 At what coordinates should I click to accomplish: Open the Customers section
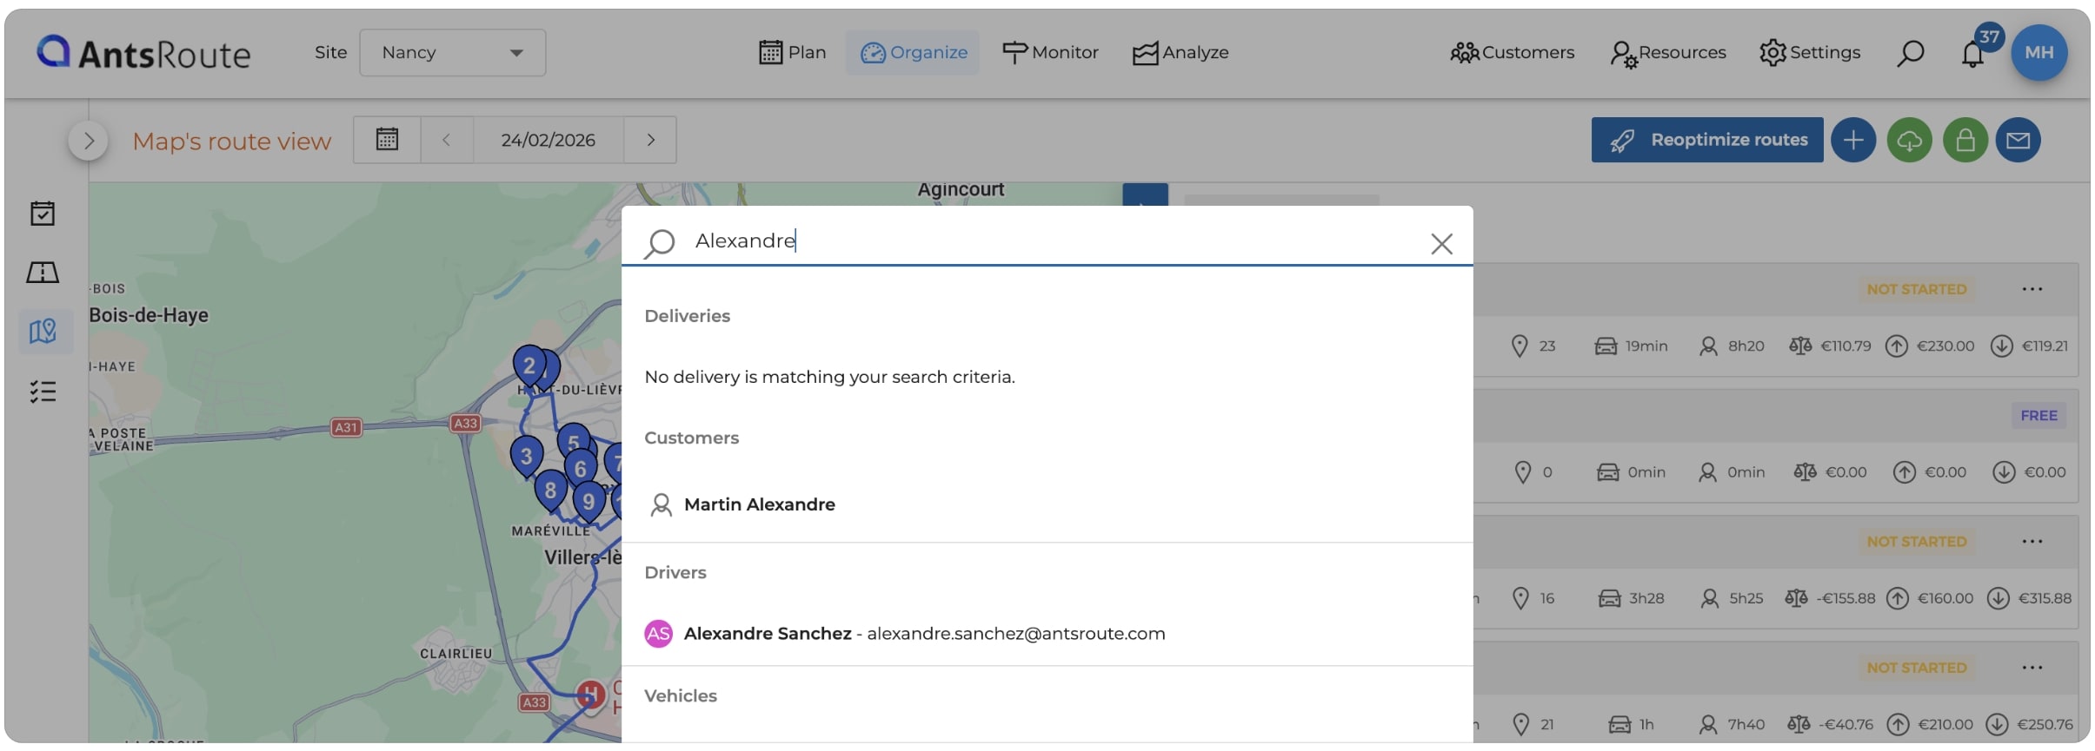[x=1512, y=52]
